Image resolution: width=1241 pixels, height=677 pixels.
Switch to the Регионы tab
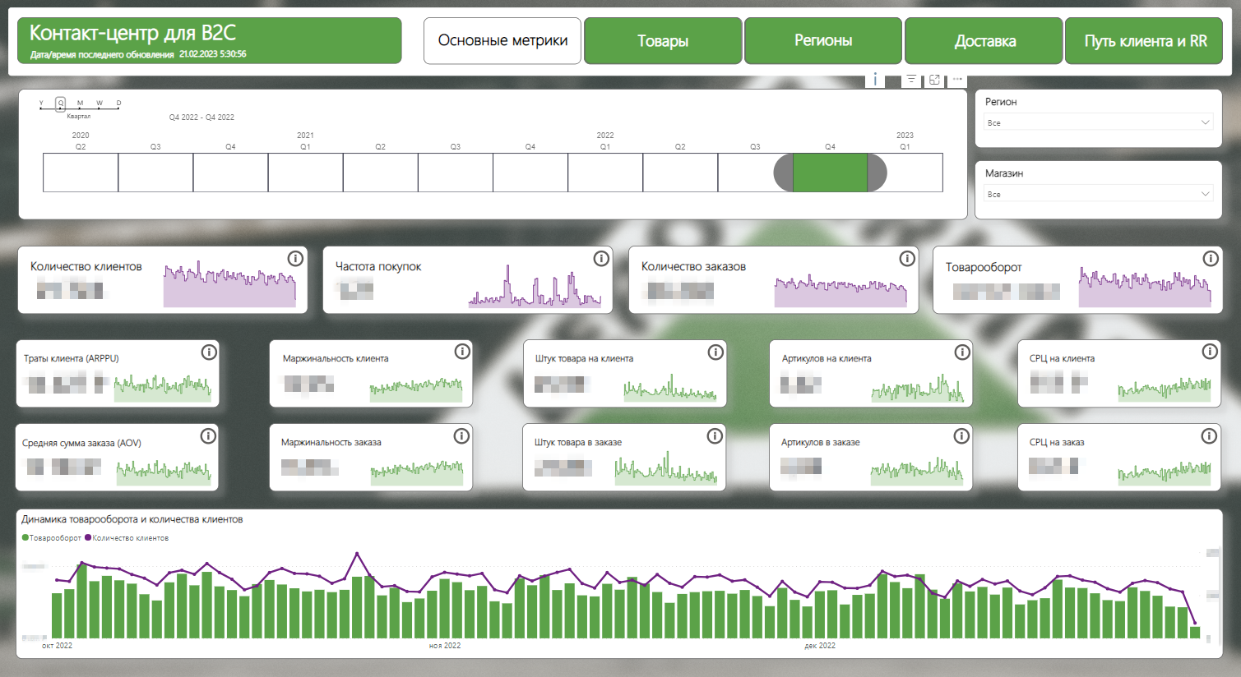click(823, 40)
